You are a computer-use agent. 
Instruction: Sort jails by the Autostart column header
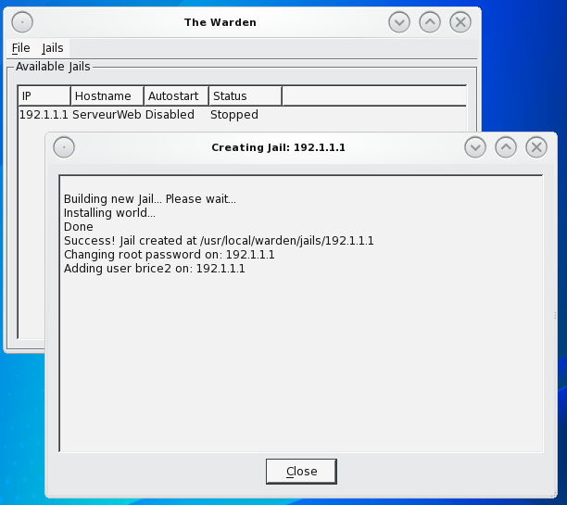pos(176,95)
